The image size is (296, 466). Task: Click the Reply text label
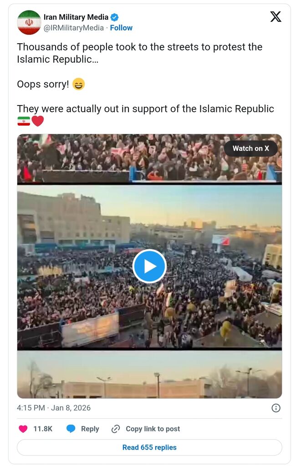90,429
